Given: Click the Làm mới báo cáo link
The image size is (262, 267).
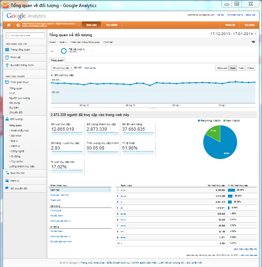Looking at the screenshot, I should pyautogui.click(x=249, y=255).
